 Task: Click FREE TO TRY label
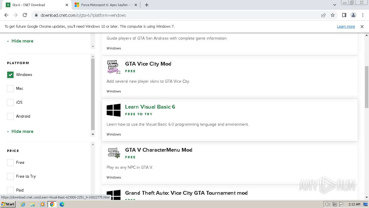click(x=139, y=114)
